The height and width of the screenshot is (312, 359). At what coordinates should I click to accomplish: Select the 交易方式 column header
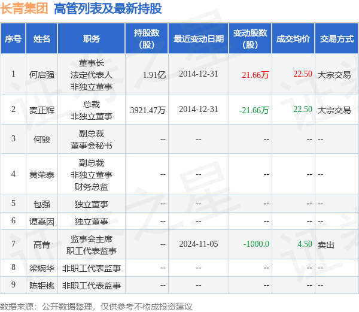pos(337,39)
